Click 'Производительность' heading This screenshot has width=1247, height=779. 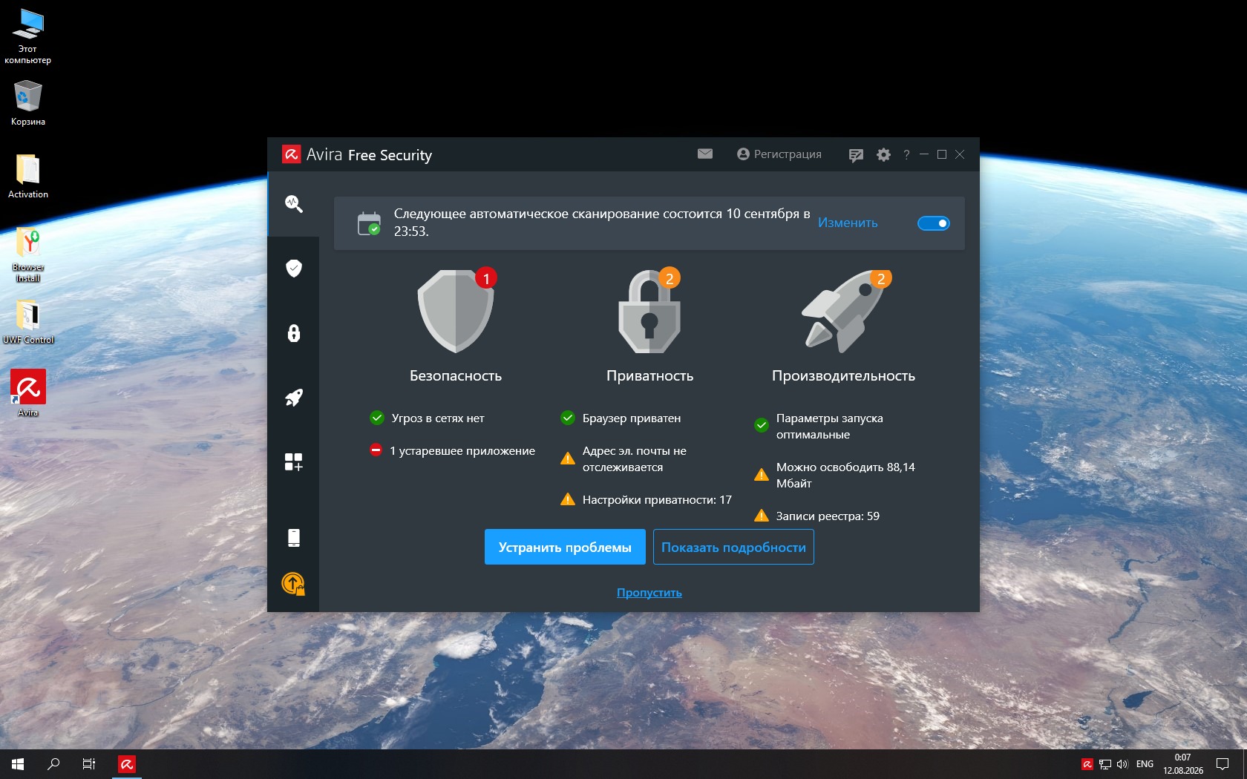[844, 375]
